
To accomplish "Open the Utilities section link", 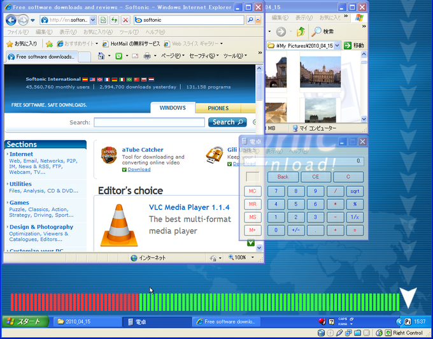I will [x=20, y=184].
